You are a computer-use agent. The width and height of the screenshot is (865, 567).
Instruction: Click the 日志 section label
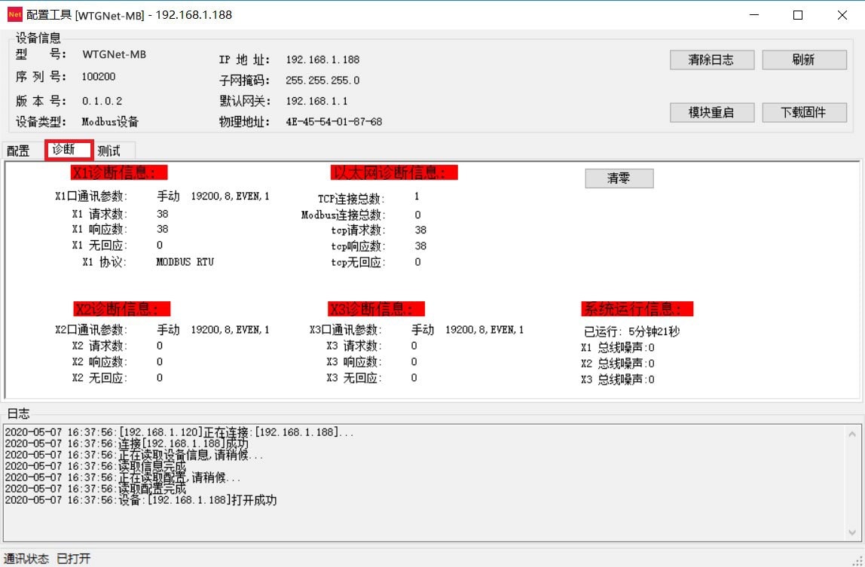pos(19,413)
